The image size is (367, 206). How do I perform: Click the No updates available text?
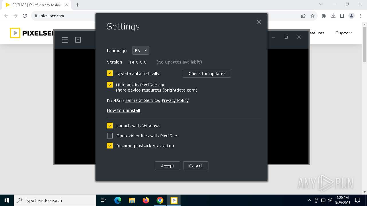(179, 62)
